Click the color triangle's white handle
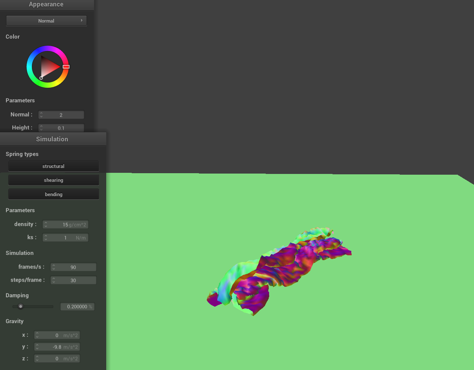 41,78
